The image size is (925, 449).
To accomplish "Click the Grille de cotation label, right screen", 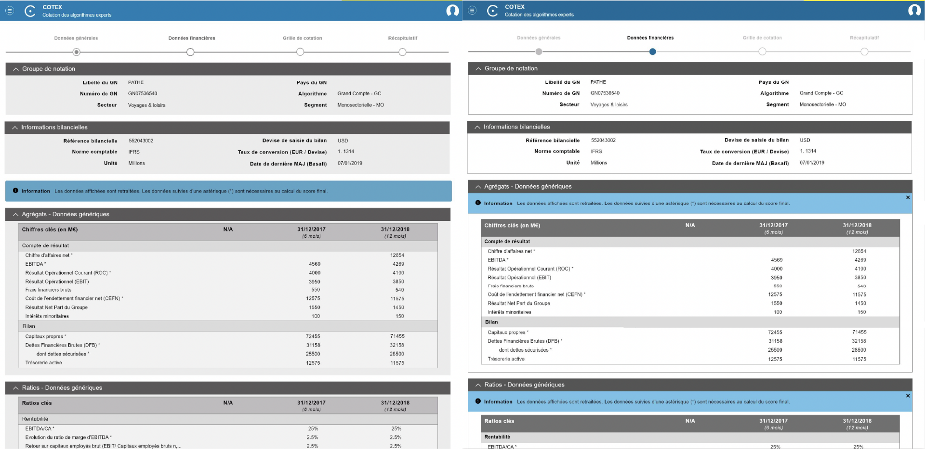I will pyautogui.click(x=762, y=38).
